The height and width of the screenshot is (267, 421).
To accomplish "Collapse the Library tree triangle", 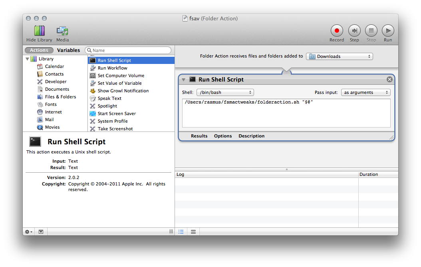I will 28,59.
